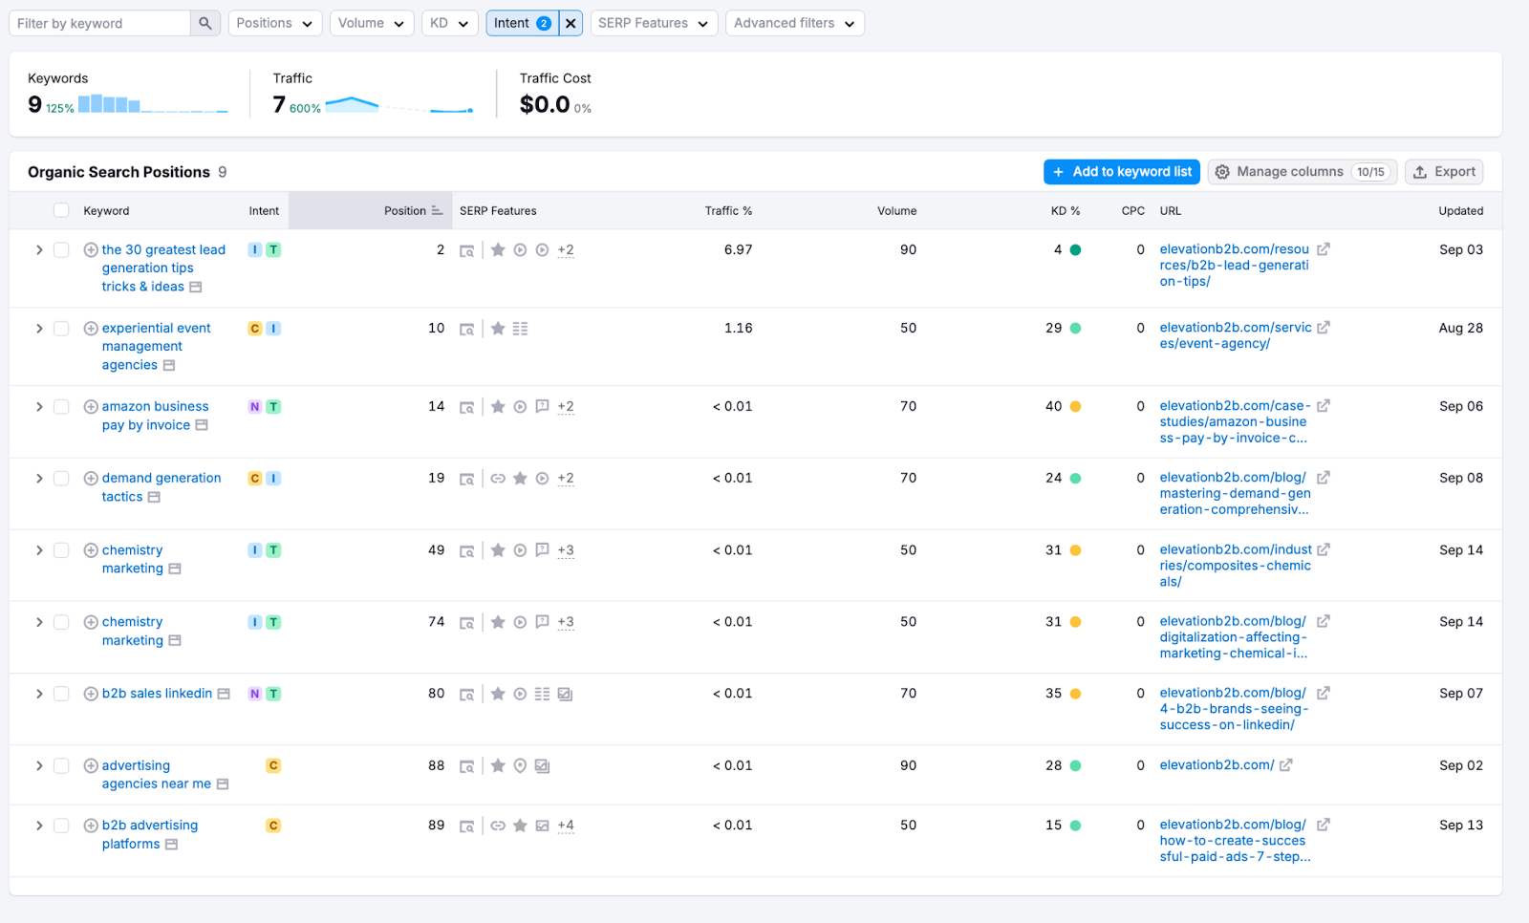Sort by KD % column header
The width and height of the screenshot is (1529, 923).
click(1066, 210)
